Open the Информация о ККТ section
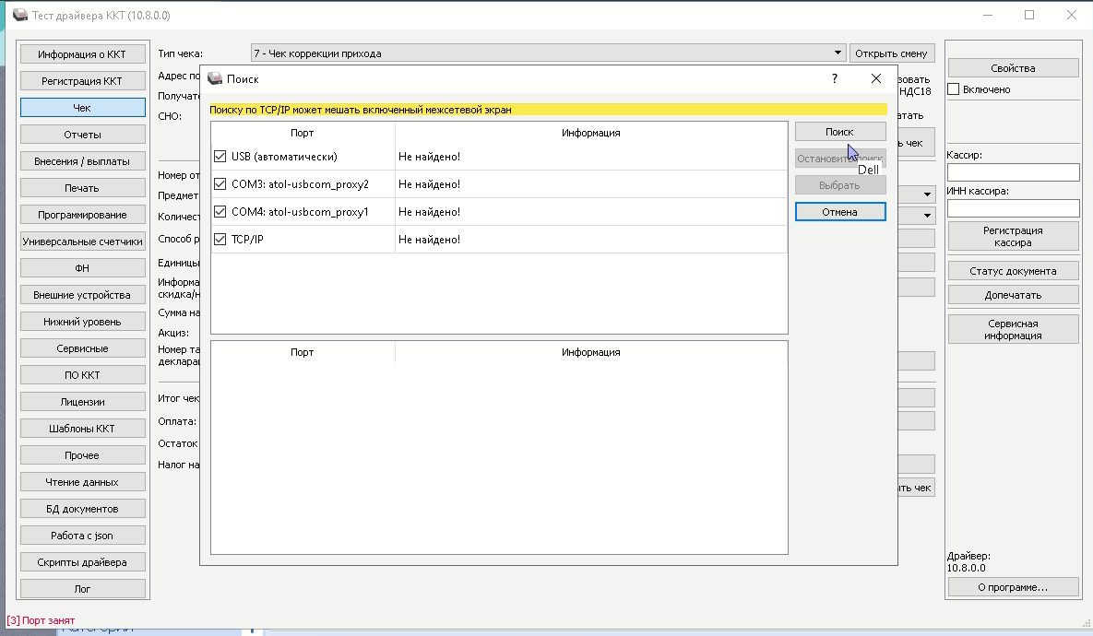This screenshot has height=636, width=1093. (x=82, y=54)
